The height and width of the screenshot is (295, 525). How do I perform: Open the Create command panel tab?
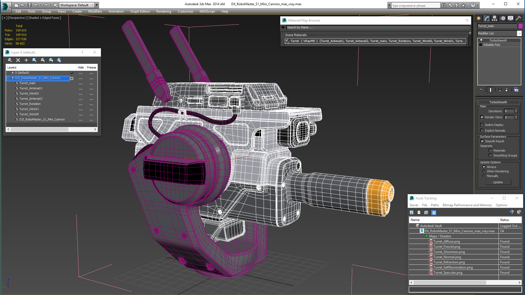pyautogui.click(x=479, y=18)
